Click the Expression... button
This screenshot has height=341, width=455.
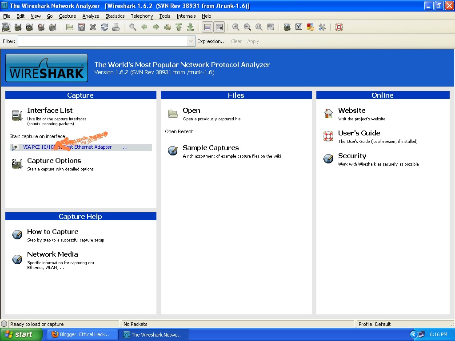211,41
